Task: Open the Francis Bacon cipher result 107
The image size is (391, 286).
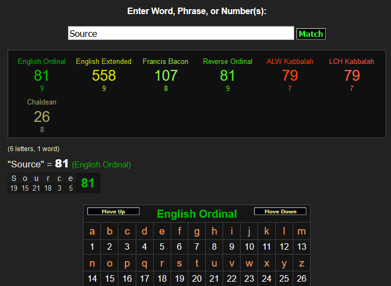Action: 166,75
